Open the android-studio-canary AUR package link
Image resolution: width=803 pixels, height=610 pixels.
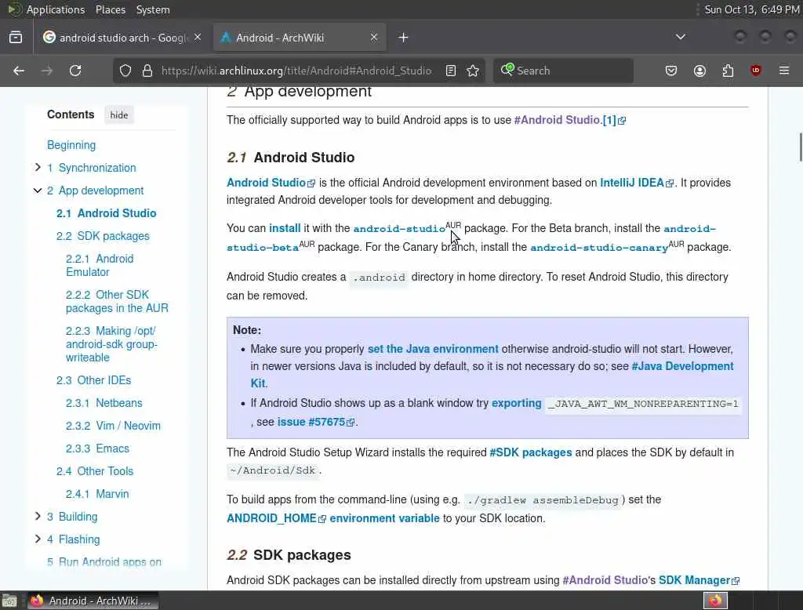(x=599, y=248)
